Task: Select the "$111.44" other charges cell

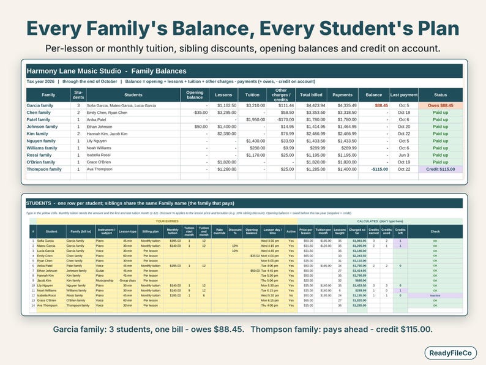Action: (281, 105)
